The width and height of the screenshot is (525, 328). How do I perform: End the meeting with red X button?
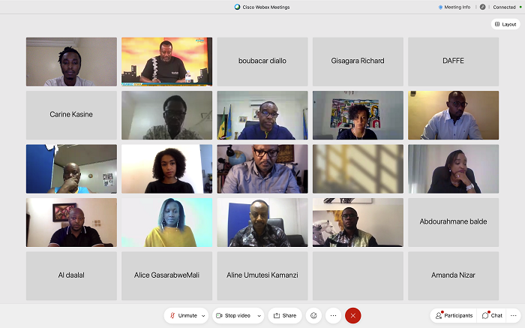(353, 315)
